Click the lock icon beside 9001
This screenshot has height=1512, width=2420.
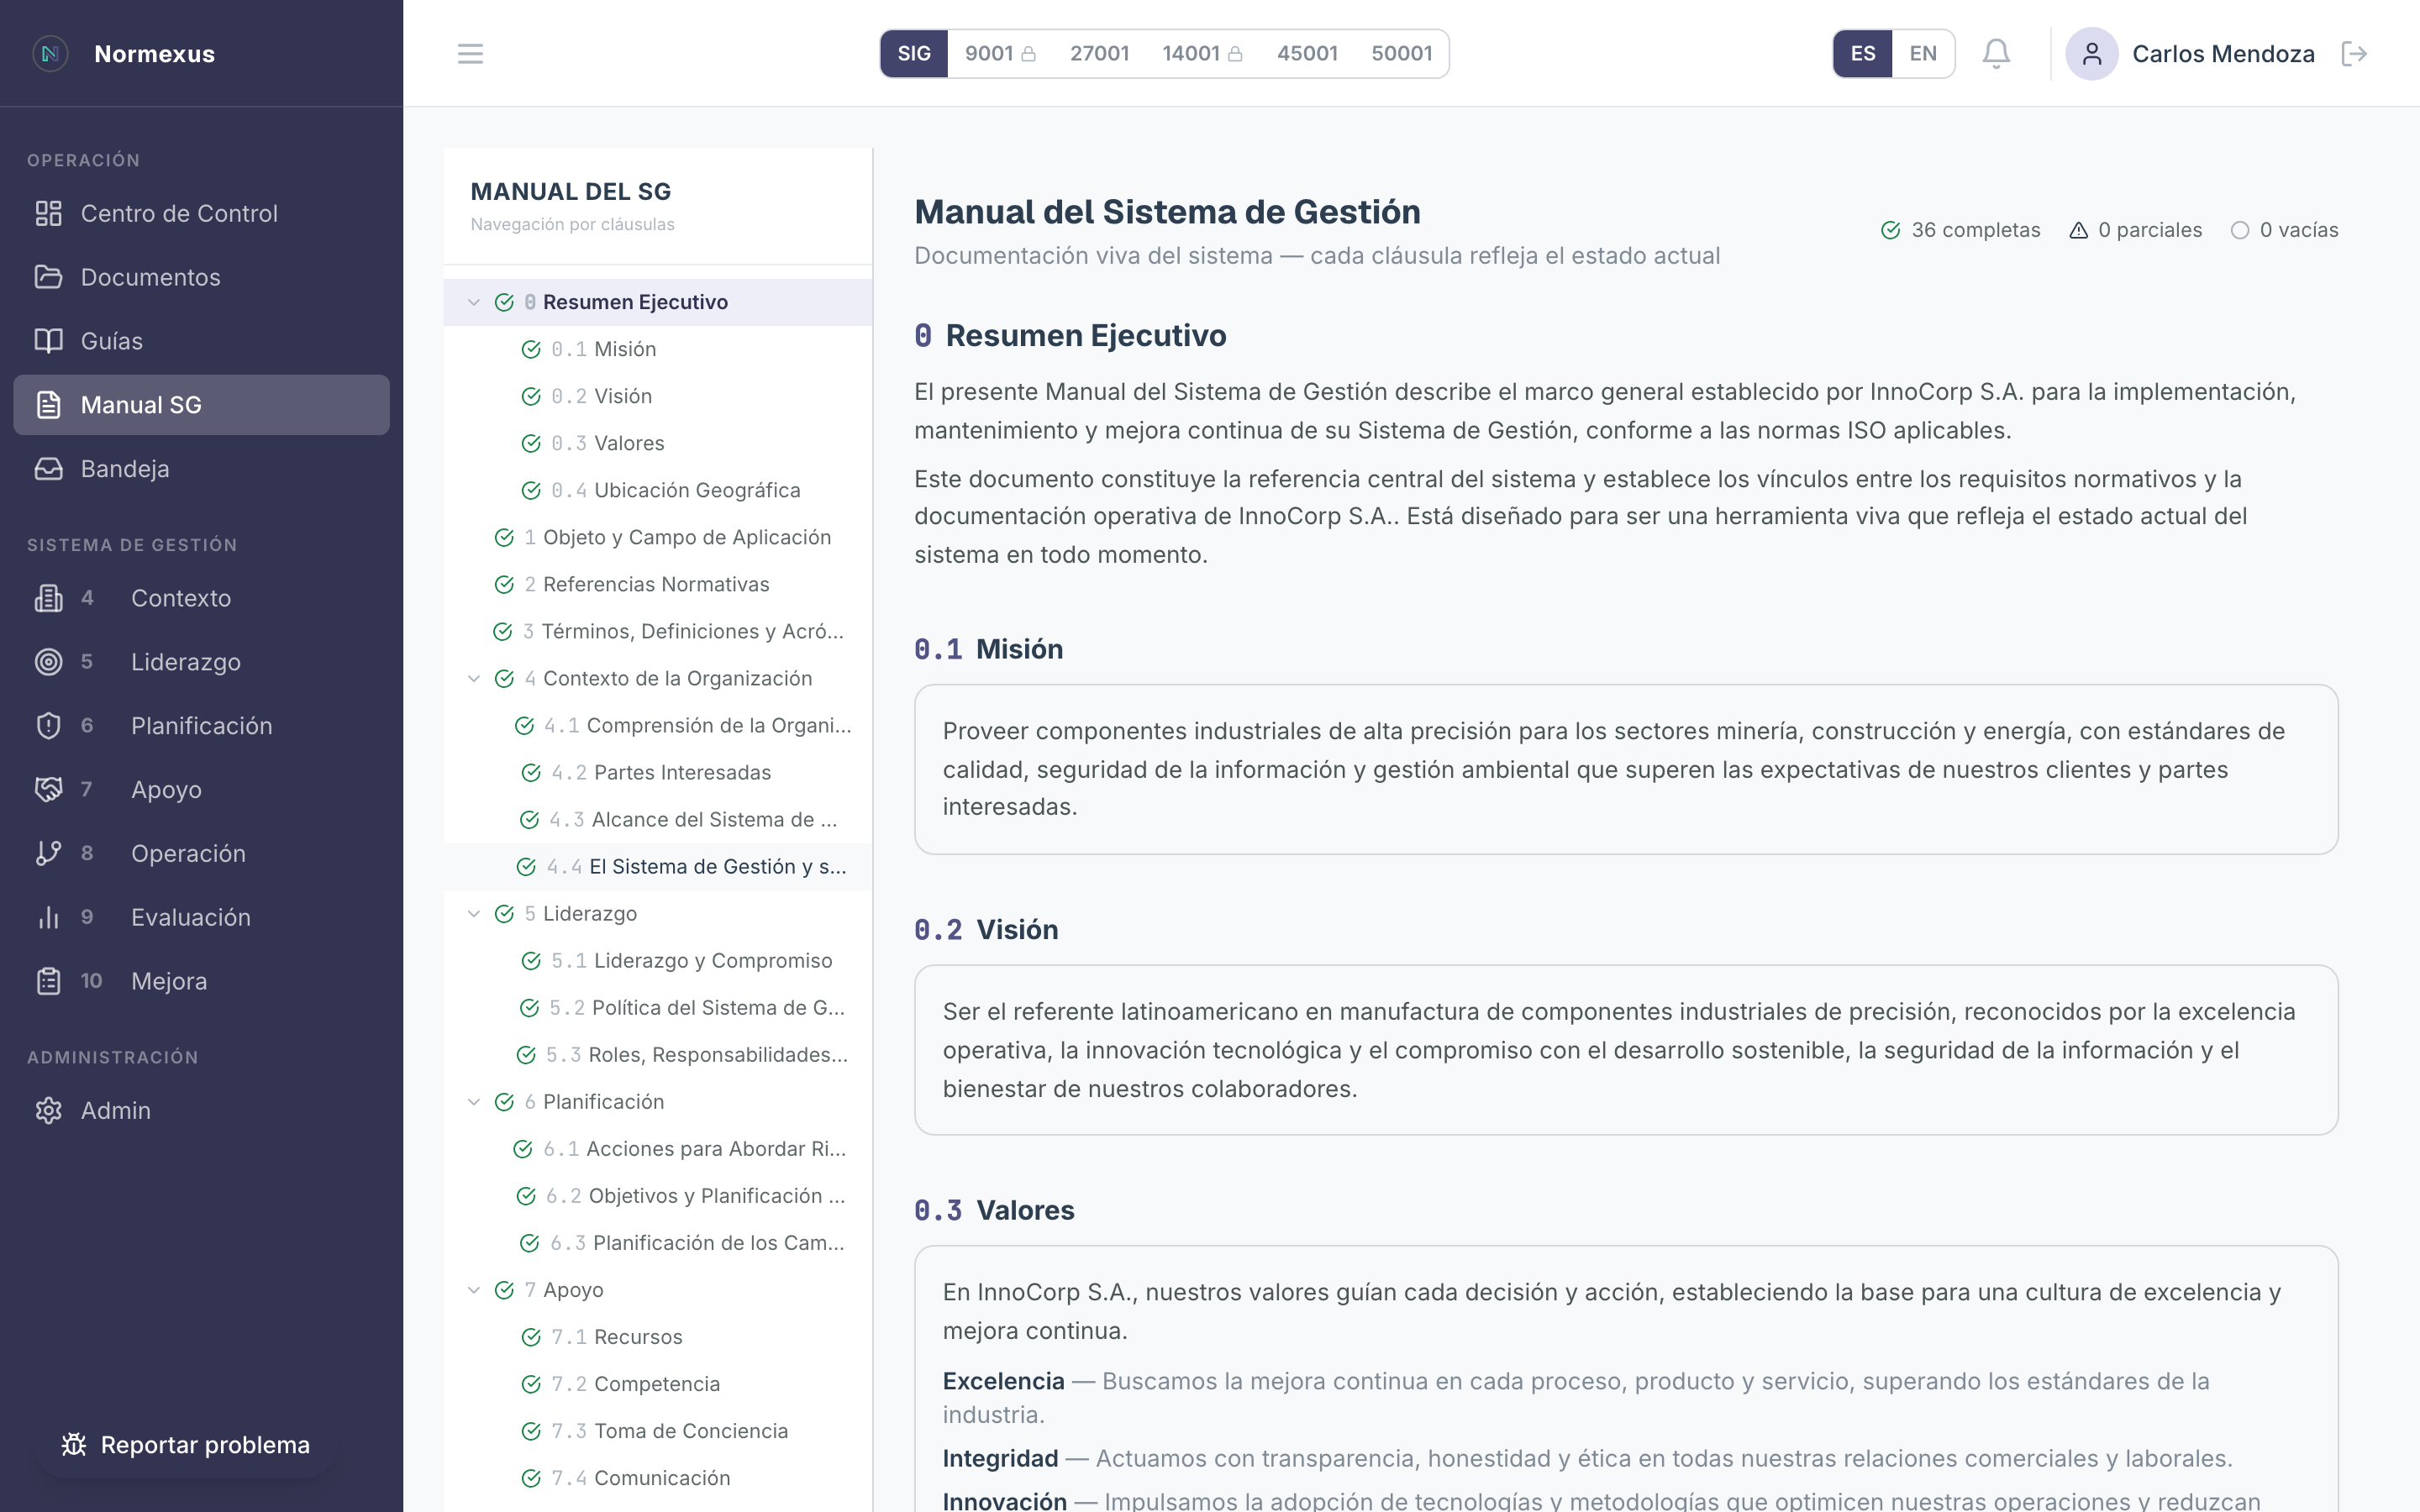(x=1029, y=54)
